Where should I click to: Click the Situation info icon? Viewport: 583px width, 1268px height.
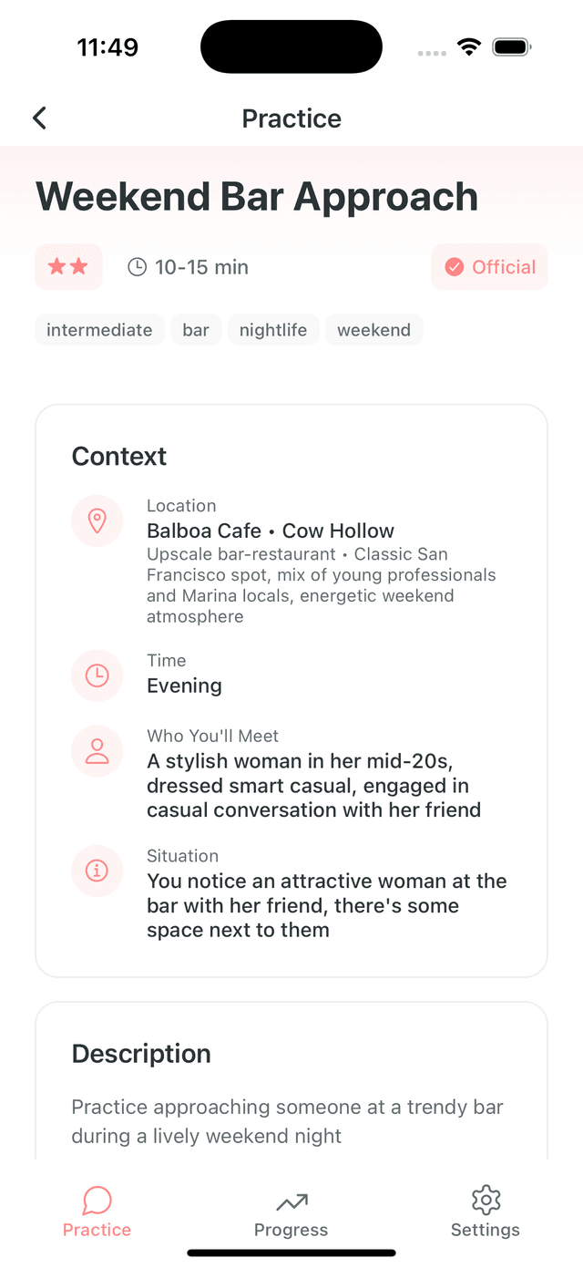point(97,871)
